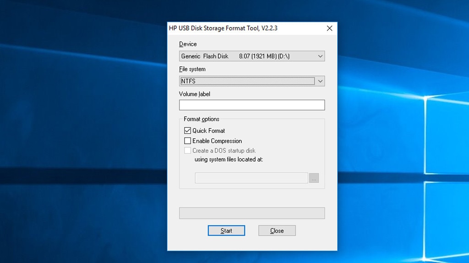469x263 pixels.
Task: Click the Close button
Action: point(277,231)
